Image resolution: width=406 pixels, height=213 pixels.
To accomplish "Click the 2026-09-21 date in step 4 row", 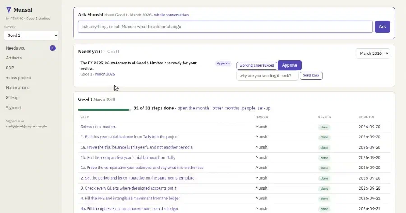I will coord(369,198).
